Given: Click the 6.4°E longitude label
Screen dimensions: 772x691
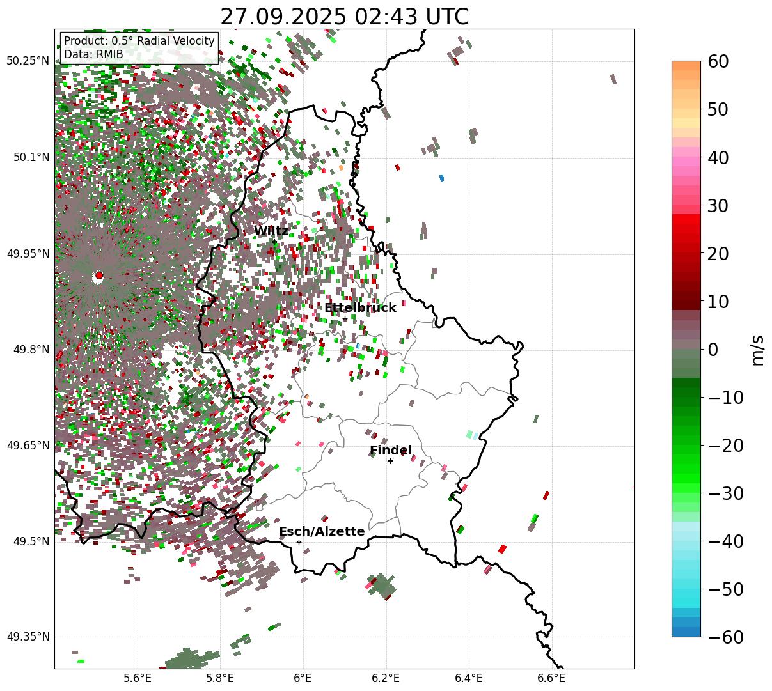Looking at the screenshot, I should 469,678.
